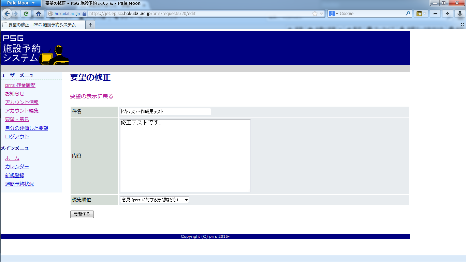Click the 要望の表示に戻る link
Screen dimensions: 466x263
click(92, 96)
